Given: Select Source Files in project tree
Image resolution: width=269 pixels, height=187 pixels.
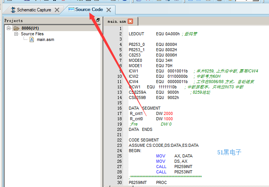Looking at the screenshot, I should [x=32, y=34].
